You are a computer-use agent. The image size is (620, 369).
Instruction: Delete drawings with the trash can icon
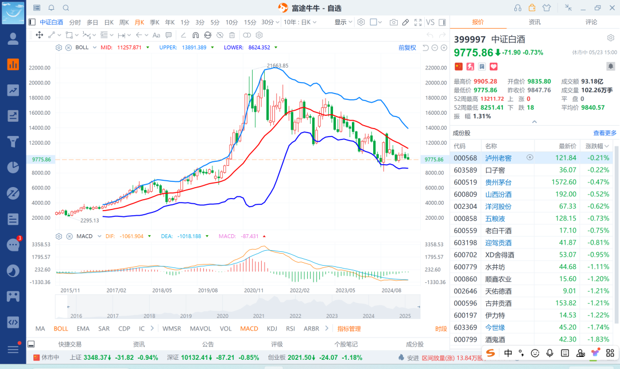tap(232, 35)
